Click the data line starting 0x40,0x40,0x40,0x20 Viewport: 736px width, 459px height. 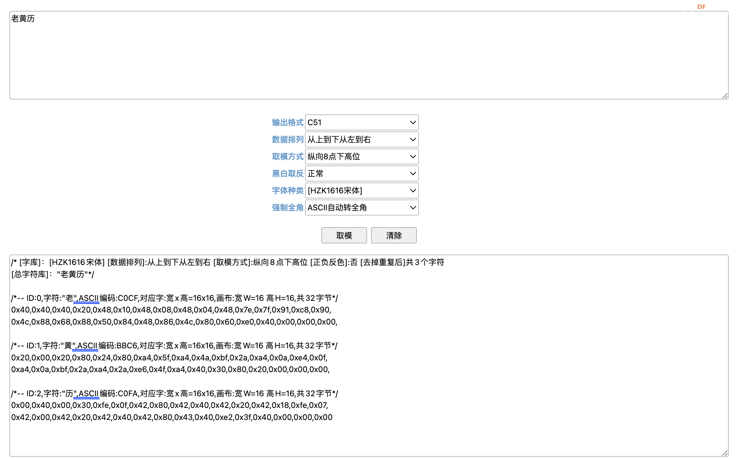(171, 310)
